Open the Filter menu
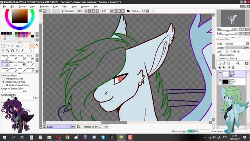Screen dimensions: 250x141 tap(65, 7)
